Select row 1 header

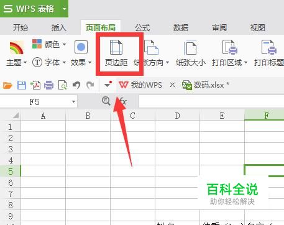(11, 127)
